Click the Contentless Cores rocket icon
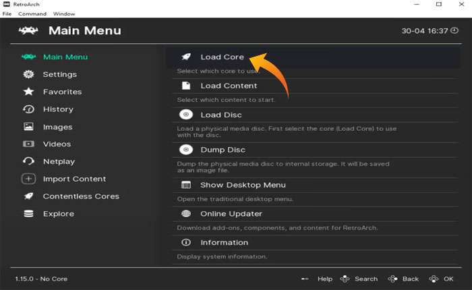This screenshot has width=472, height=290. 28,196
